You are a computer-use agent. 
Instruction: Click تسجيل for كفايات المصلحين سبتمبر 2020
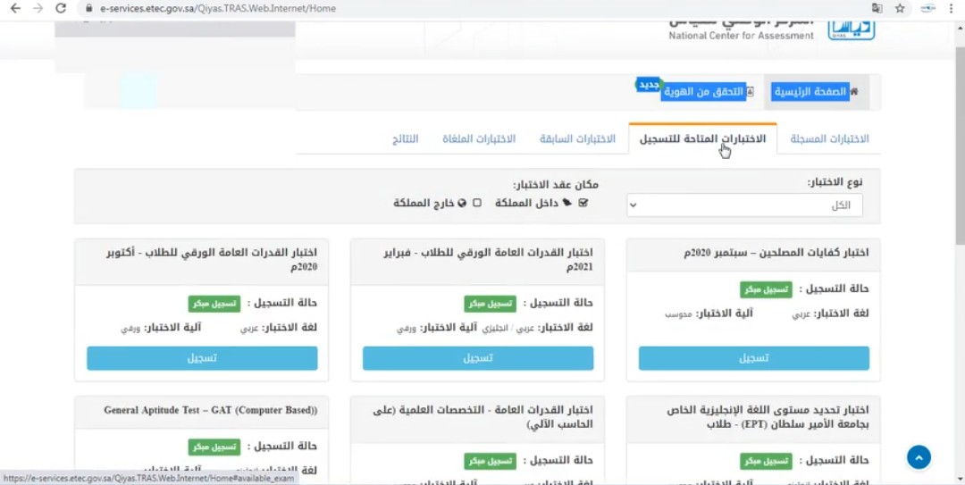[753, 358]
